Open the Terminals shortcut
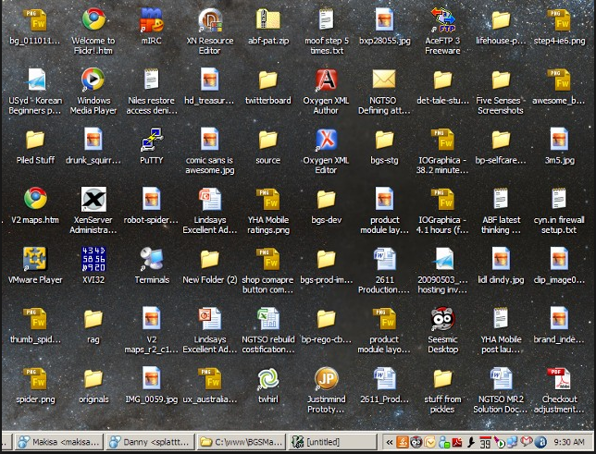Screen dimensions: 596x454 [x=151, y=259]
